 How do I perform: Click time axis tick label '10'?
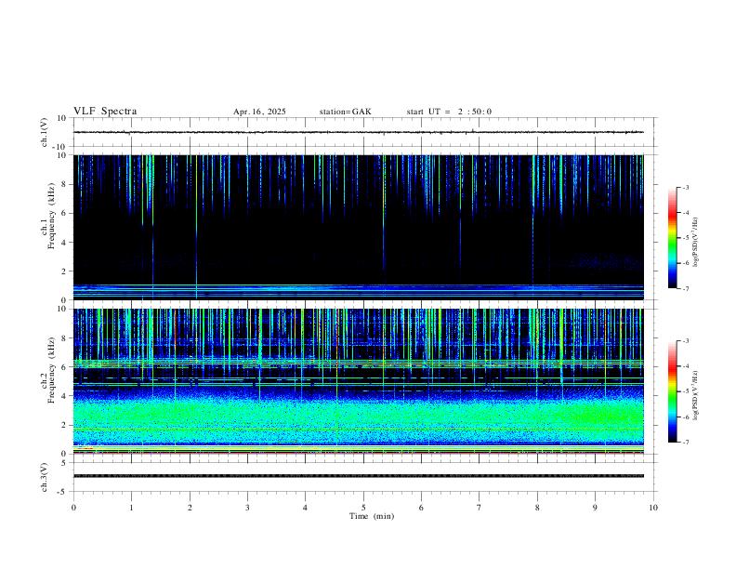coord(653,508)
